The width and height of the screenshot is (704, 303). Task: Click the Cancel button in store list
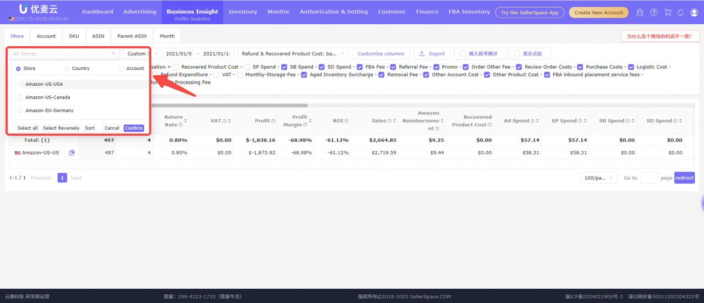pyautogui.click(x=112, y=128)
